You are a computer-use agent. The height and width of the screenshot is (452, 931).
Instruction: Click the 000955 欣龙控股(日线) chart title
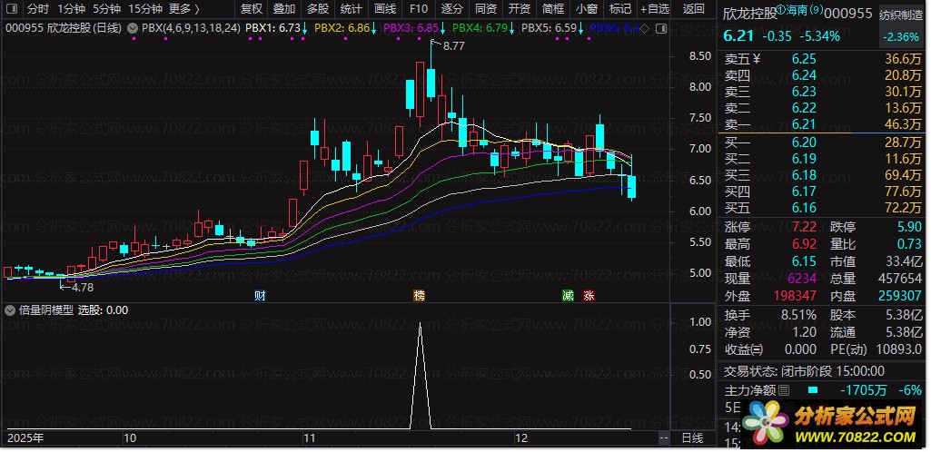click(64, 28)
